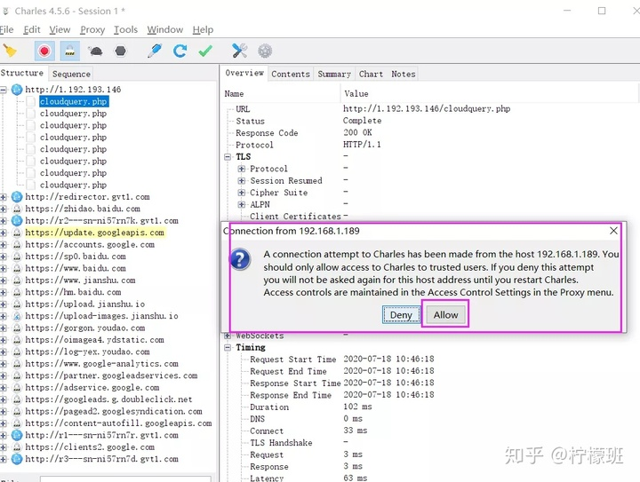Select the https://upload-images.jianshu.io host
The width and height of the screenshot is (640, 482).
tap(101, 316)
